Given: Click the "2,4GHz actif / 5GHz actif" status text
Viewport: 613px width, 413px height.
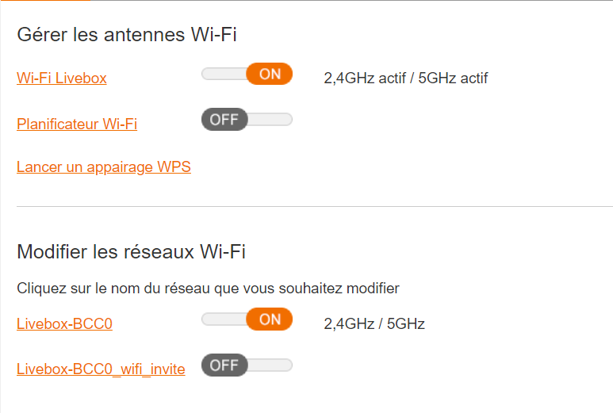Looking at the screenshot, I should [x=405, y=78].
